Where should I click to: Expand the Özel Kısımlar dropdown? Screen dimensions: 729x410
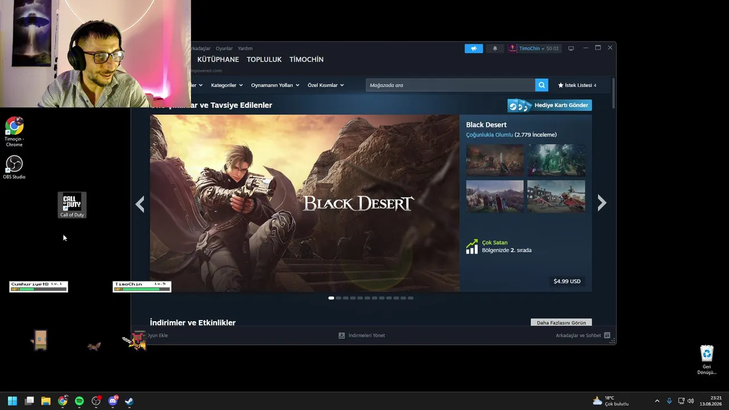pyautogui.click(x=326, y=85)
